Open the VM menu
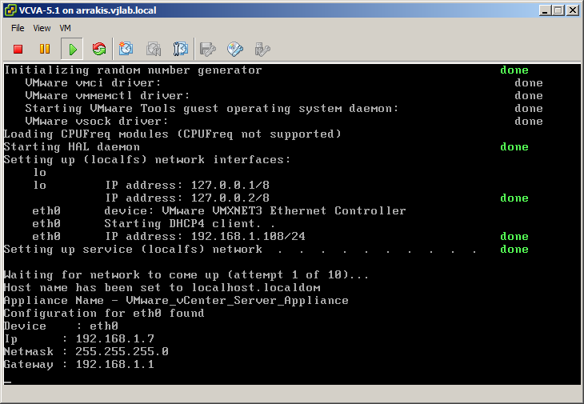Image resolution: width=584 pixels, height=404 pixels. tap(66, 28)
